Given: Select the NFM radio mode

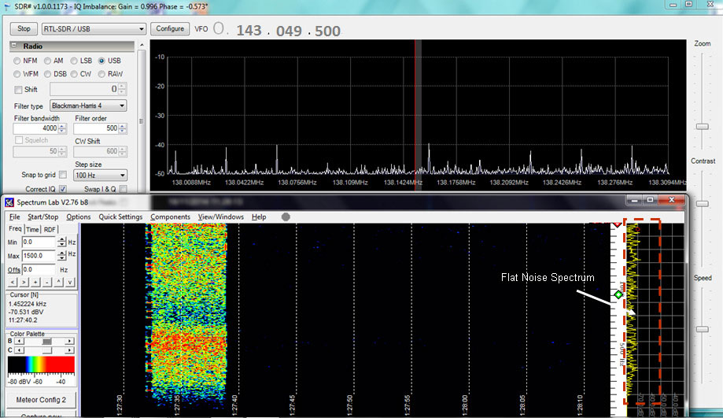Looking at the screenshot, I should click(19, 61).
